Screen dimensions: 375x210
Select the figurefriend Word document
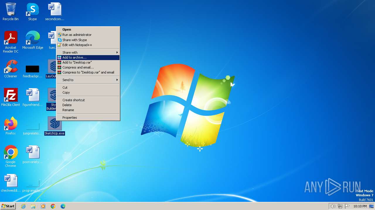[33, 97]
